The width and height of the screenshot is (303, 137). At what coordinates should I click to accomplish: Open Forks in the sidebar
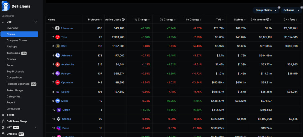pos(10,65)
